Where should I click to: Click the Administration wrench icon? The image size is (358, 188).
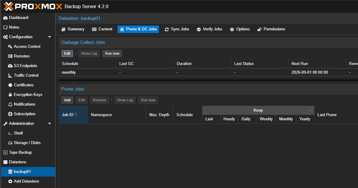5,124
